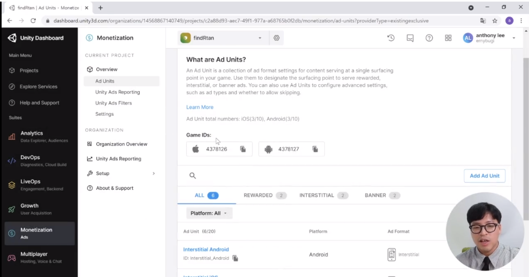
Task: Open Unity Ads Reporting under Overview
Action: point(117,92)
